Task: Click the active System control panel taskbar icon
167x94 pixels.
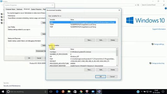Action: [x=99, y=92]
